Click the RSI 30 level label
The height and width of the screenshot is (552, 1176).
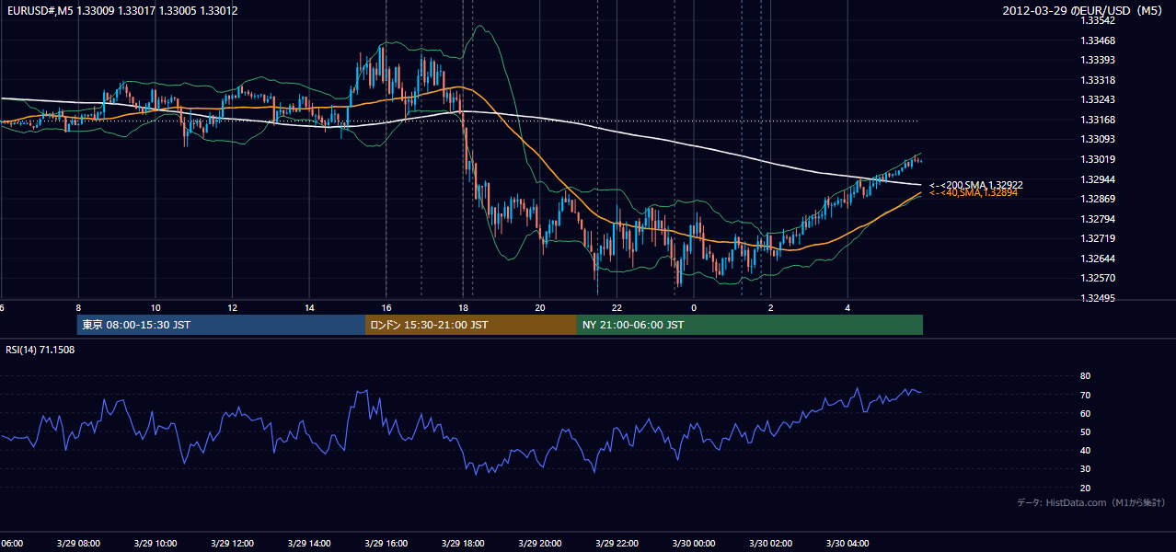point(1085,469)
